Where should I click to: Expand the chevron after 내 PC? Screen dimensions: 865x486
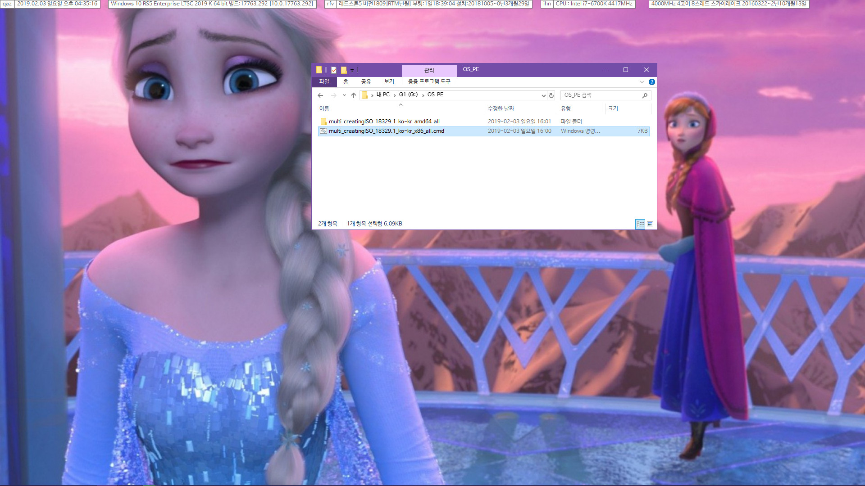tap(395, 95)
